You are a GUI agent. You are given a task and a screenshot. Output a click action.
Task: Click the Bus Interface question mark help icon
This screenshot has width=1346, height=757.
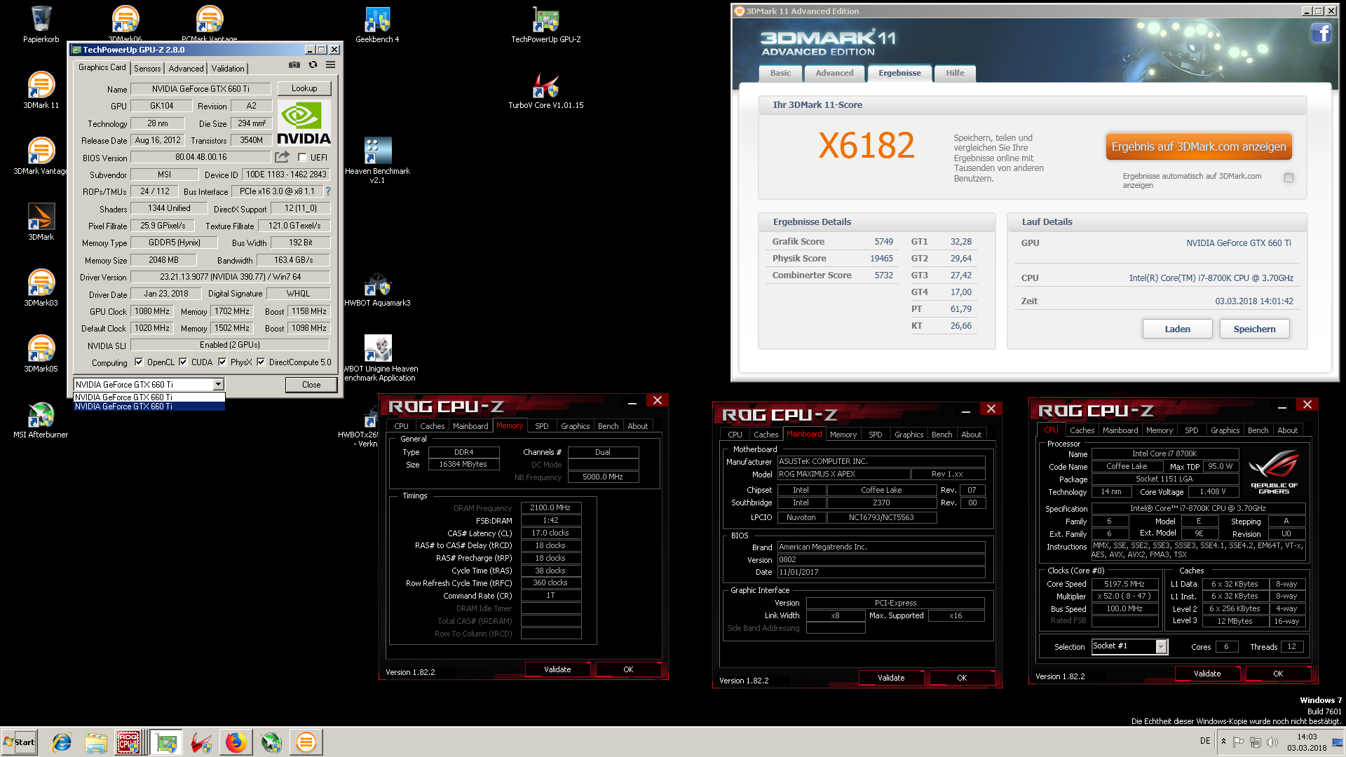[x=327, y=191]
